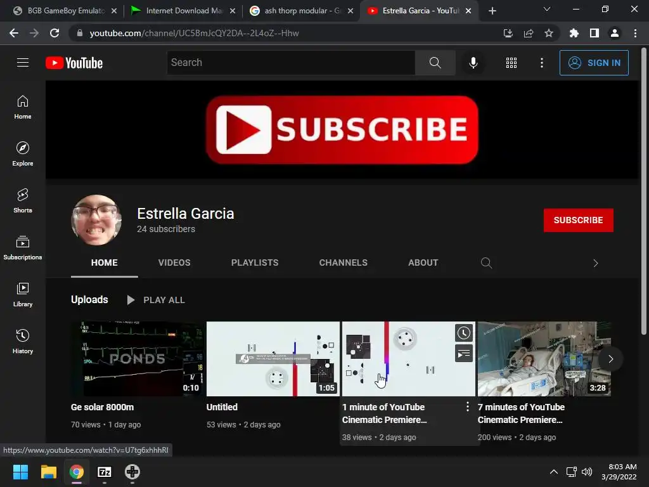
Task: Share this page icon in address bar
Action: 528,33
